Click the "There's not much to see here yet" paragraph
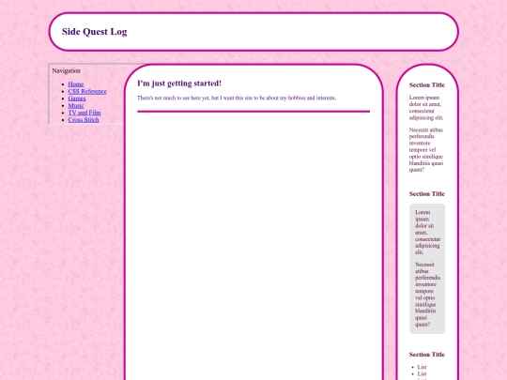The width and height of the screenshot is (507, 380). click(x=237, y=98)
